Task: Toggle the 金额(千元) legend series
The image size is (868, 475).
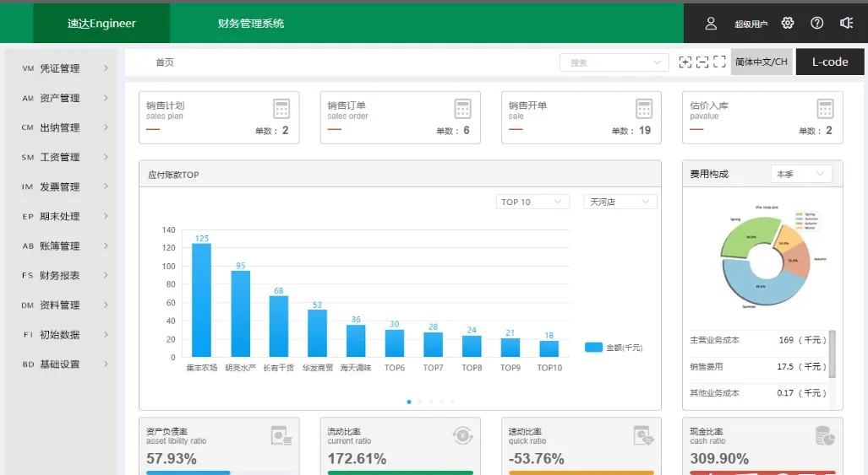Action: point(614,348)
